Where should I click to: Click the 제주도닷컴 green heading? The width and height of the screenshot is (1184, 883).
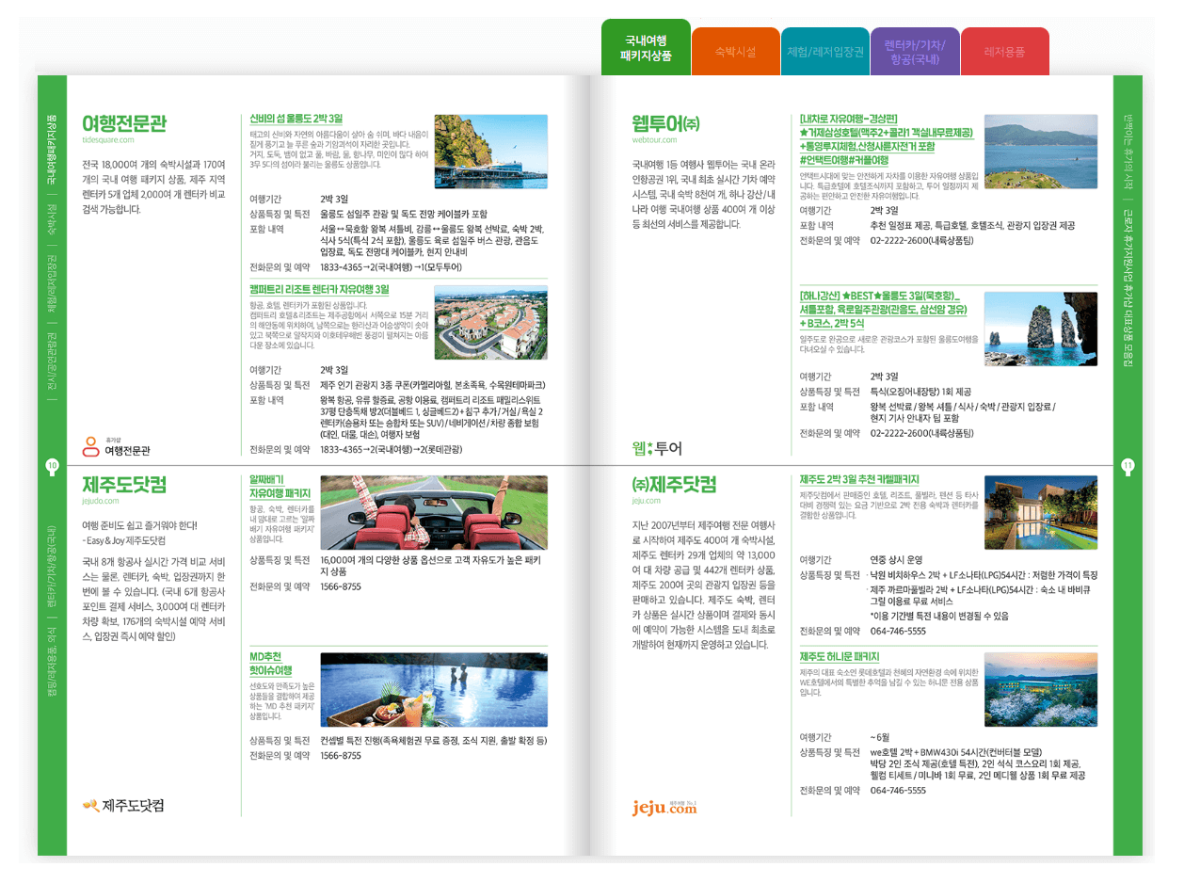pos(124,486)
